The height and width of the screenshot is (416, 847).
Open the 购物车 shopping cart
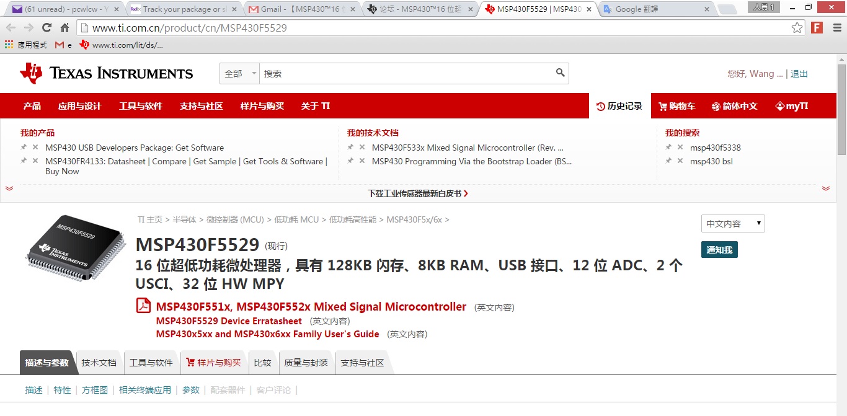[x=677, y=106]
